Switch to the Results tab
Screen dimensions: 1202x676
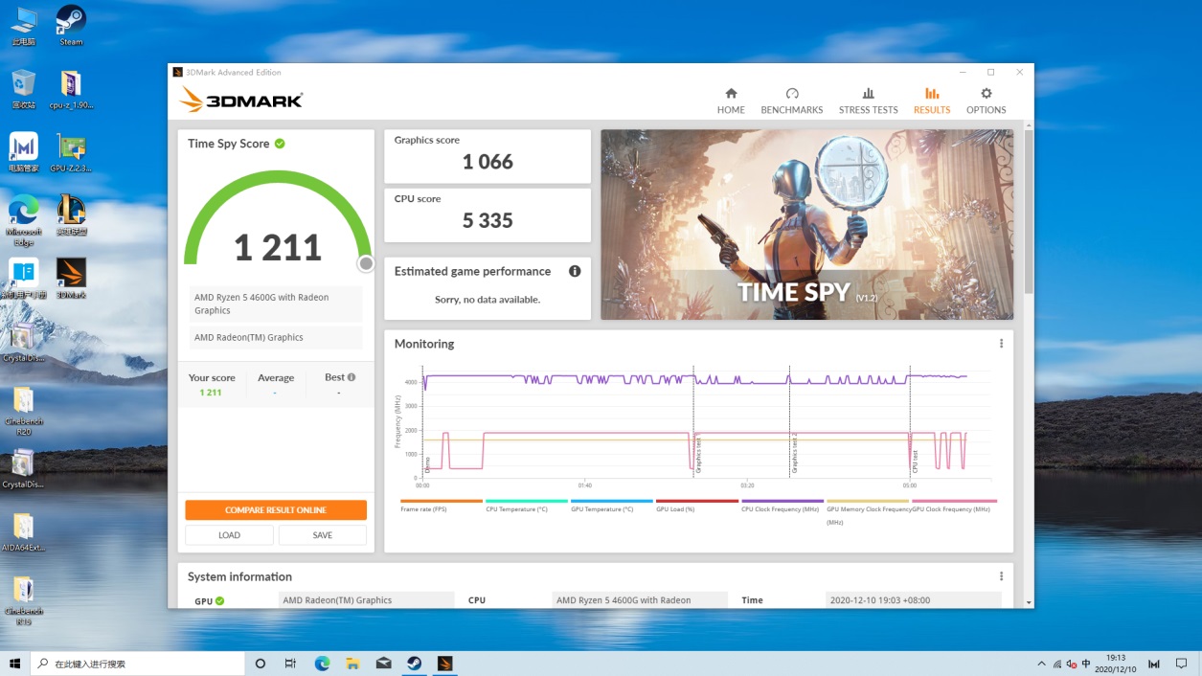coord(931,101)
